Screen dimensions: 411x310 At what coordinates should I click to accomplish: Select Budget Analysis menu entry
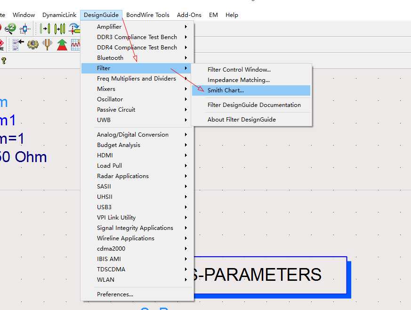(x=137, y=145)
